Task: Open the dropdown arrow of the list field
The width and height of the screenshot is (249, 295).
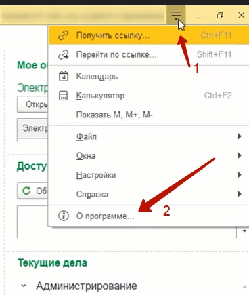Action: coord(244,231)
